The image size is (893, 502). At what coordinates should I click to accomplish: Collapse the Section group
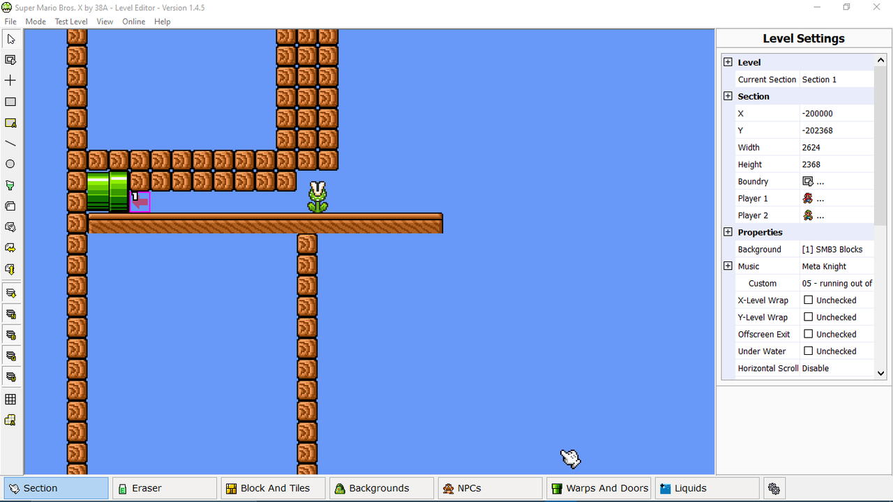[728, 96]
